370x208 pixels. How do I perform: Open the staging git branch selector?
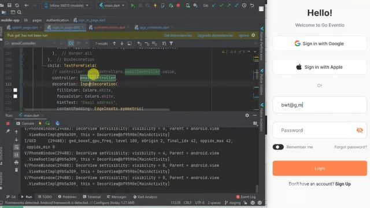(232, 203)
